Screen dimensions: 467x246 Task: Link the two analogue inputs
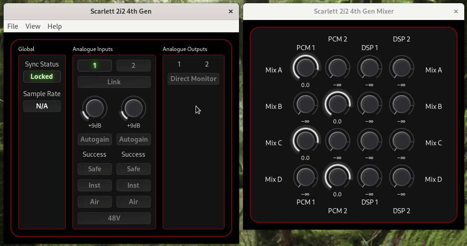point(114,82)
